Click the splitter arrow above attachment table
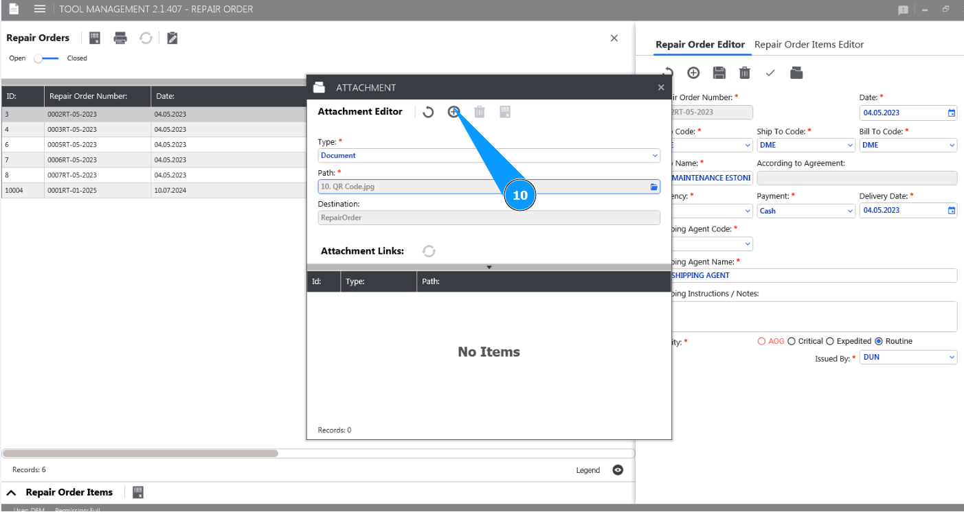Image resolution: width=964 pixels, height=512 pixels. pos(489,267)
